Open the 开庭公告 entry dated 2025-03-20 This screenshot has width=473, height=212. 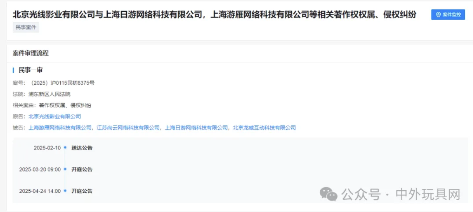point(82,170)
